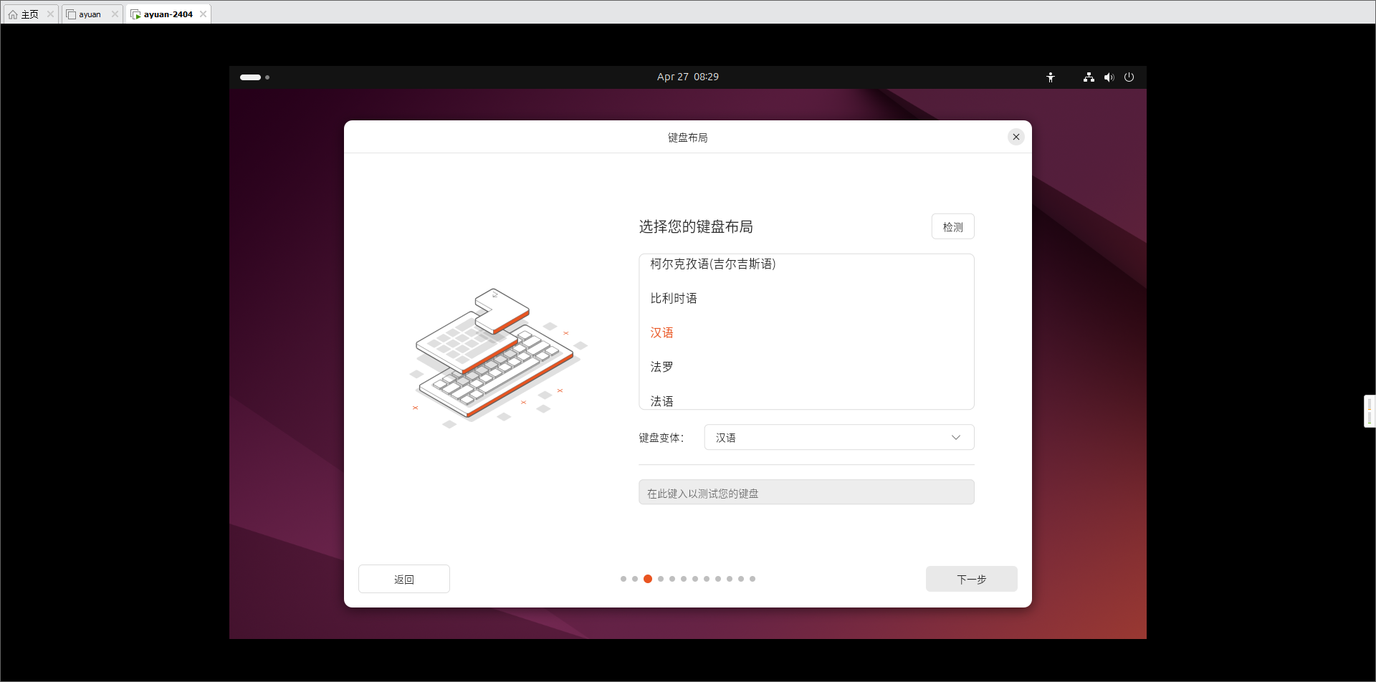Image resolution: width=1376 pixels, height=682 pixels.
Task: Click the activities workspace indicator
Action: (254, 77)
